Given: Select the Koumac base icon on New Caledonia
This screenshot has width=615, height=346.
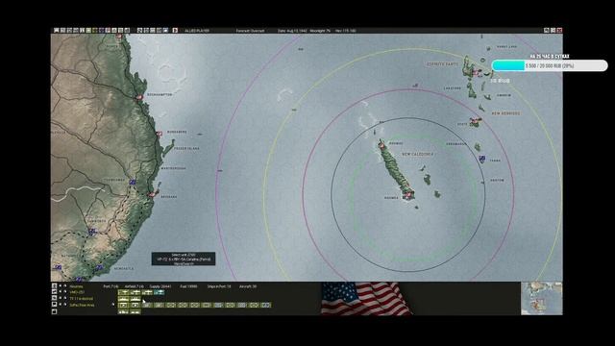Looking at the screenshot, I should coord(381,145).
